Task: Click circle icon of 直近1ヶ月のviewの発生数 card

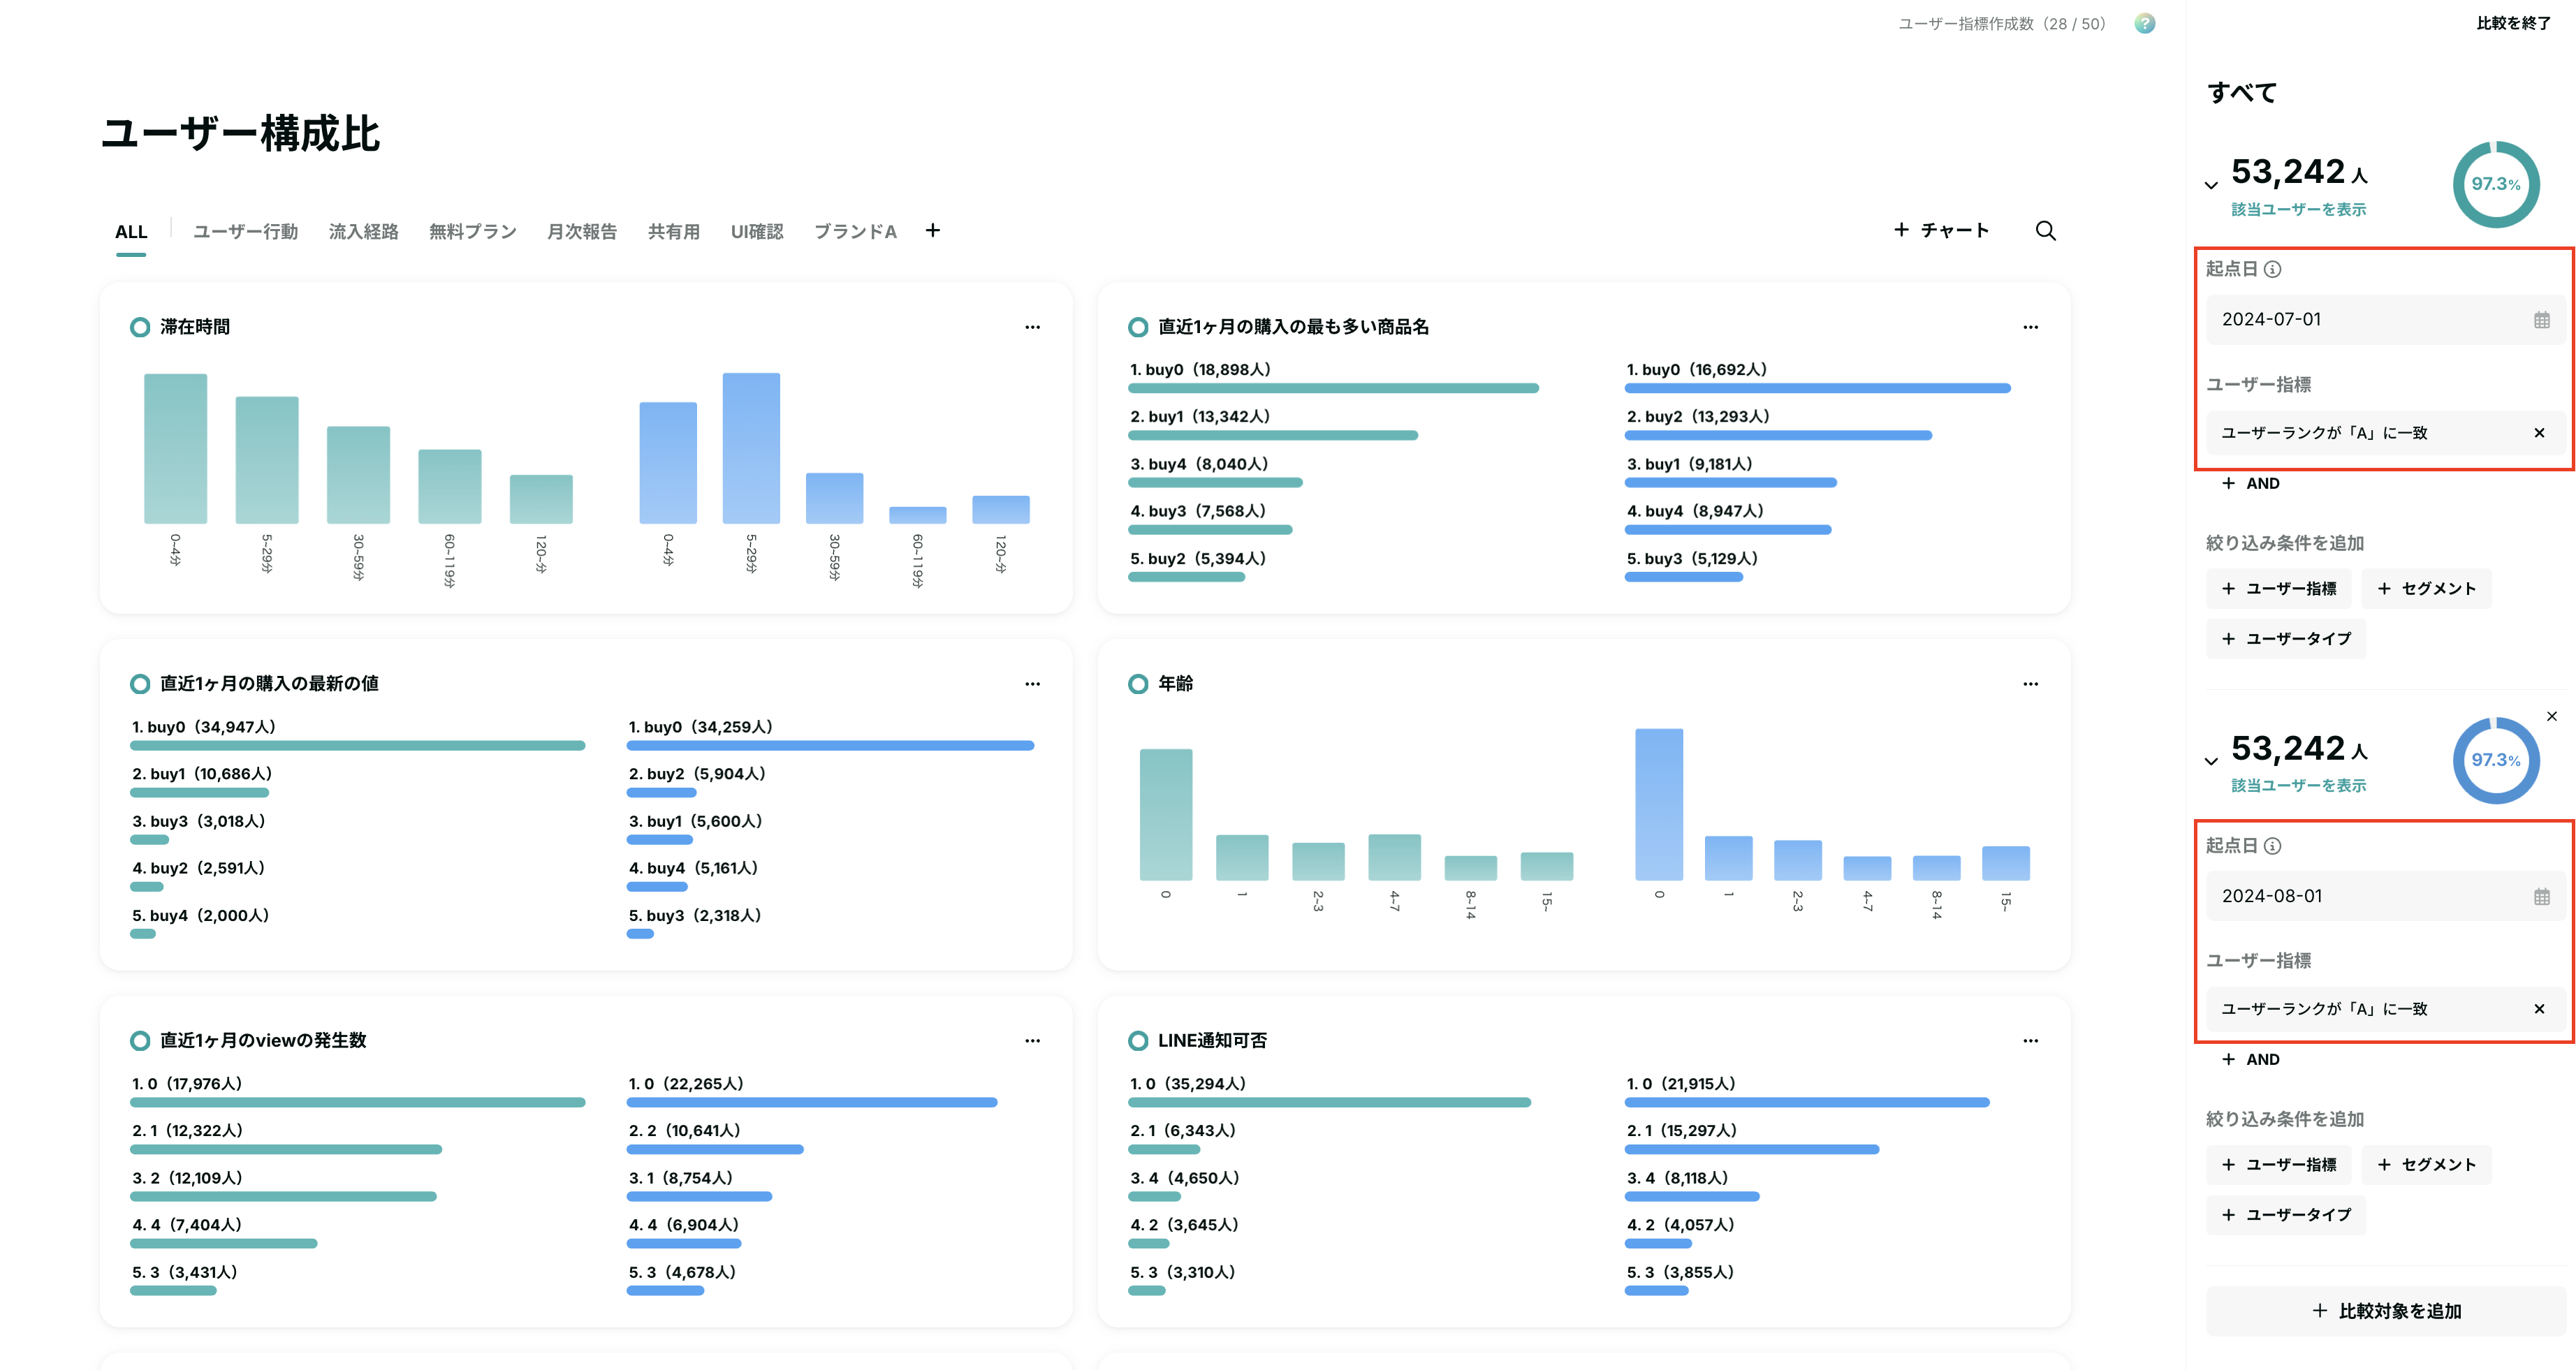Action: click(140, 1041)
